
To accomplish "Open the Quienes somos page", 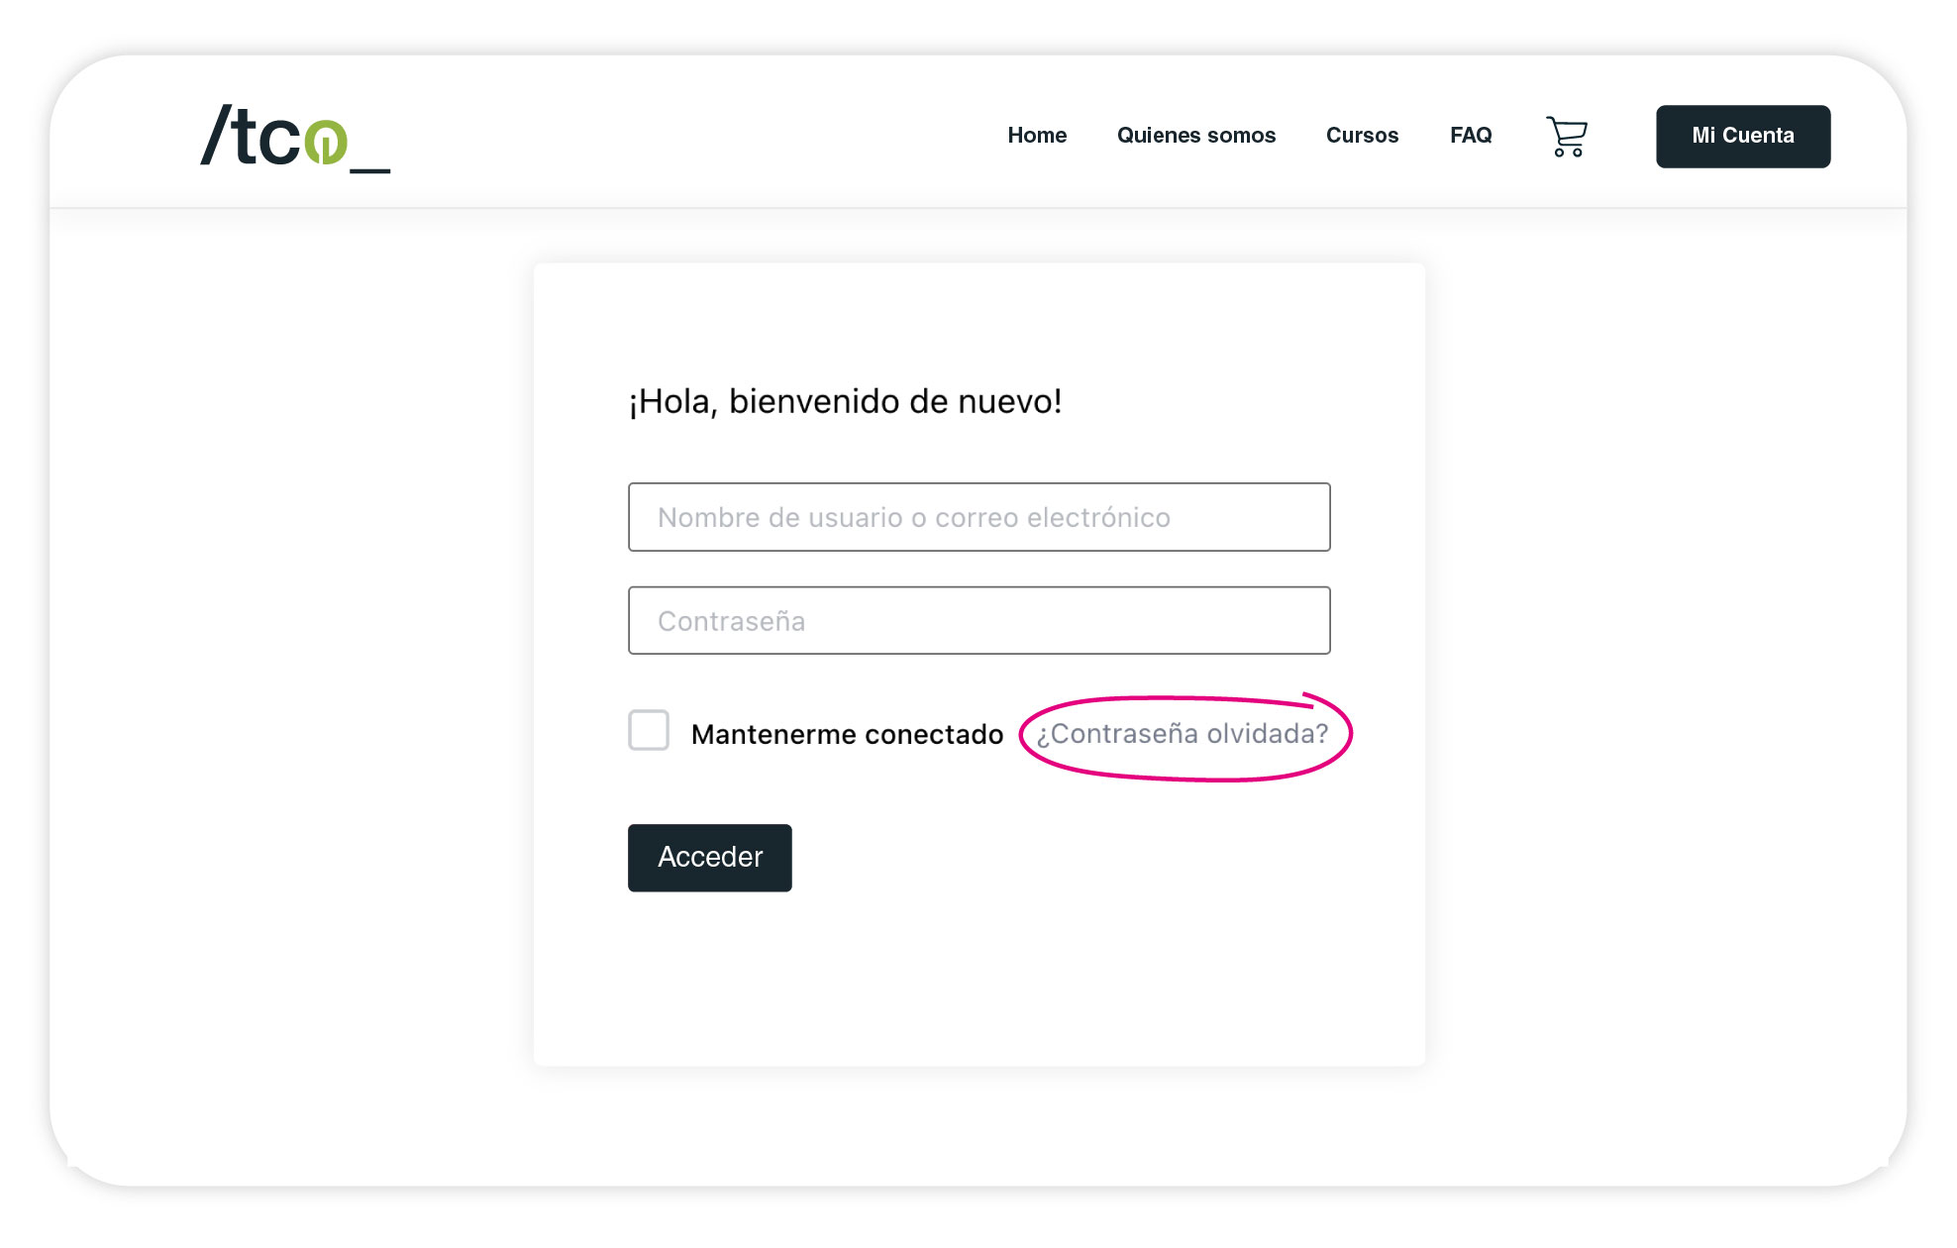I will coord(1195,136).
